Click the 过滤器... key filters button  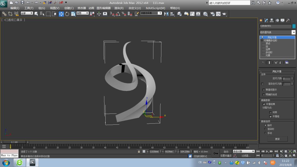point(246,156)
